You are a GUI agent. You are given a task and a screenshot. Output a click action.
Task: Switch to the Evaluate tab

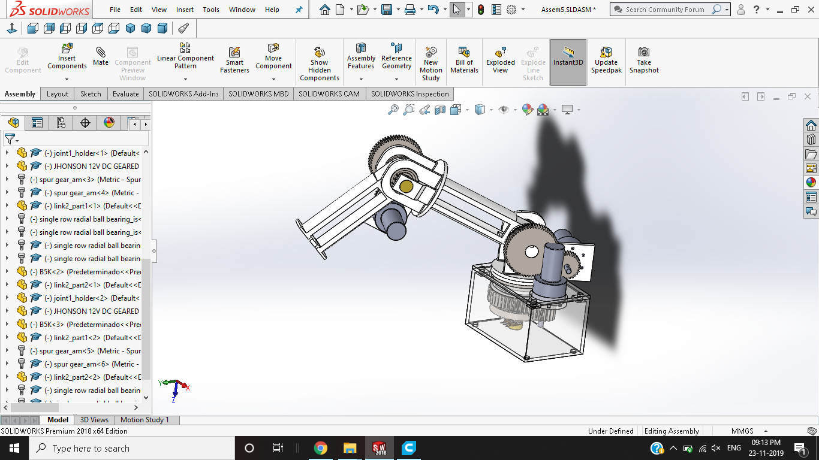coord(126,93)
